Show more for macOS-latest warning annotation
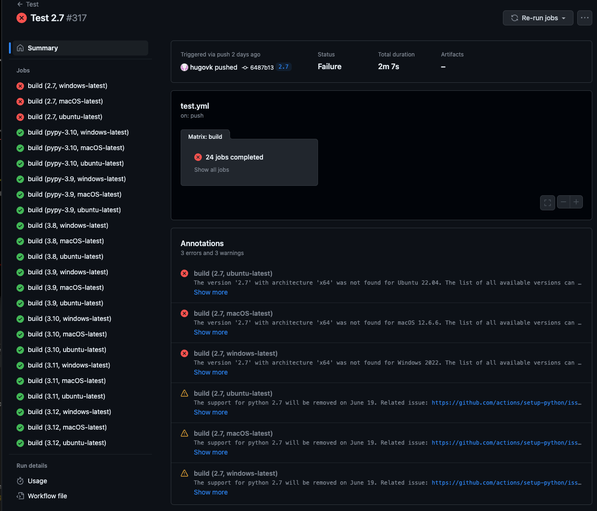The image size is (597, 511). (211, 452)
